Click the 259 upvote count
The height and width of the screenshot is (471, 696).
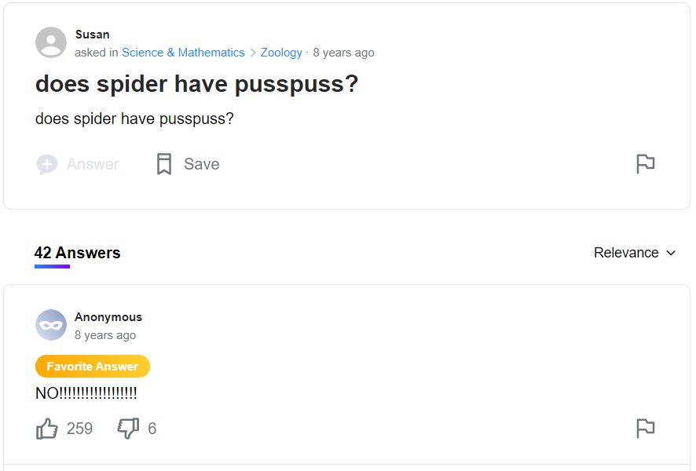[x=79, y=429]
